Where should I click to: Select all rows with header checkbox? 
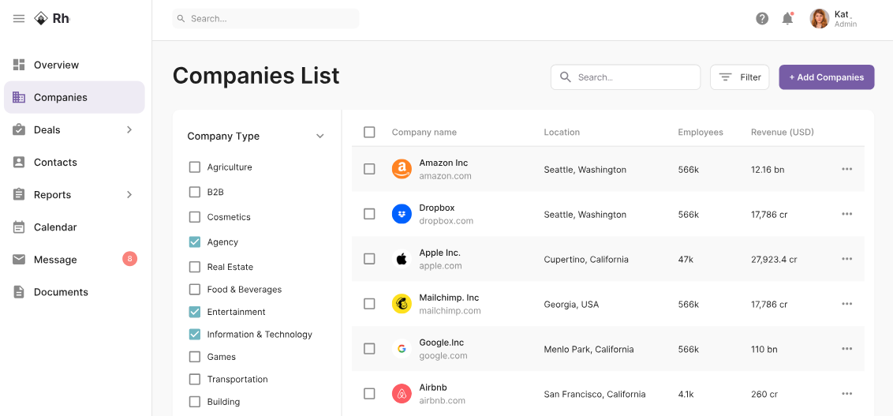(x=369, y=132)
